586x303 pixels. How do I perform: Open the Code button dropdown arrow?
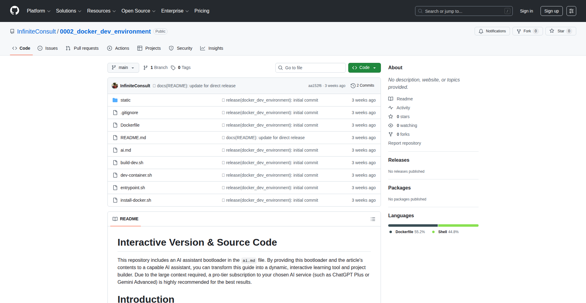[x=374, y=67]
